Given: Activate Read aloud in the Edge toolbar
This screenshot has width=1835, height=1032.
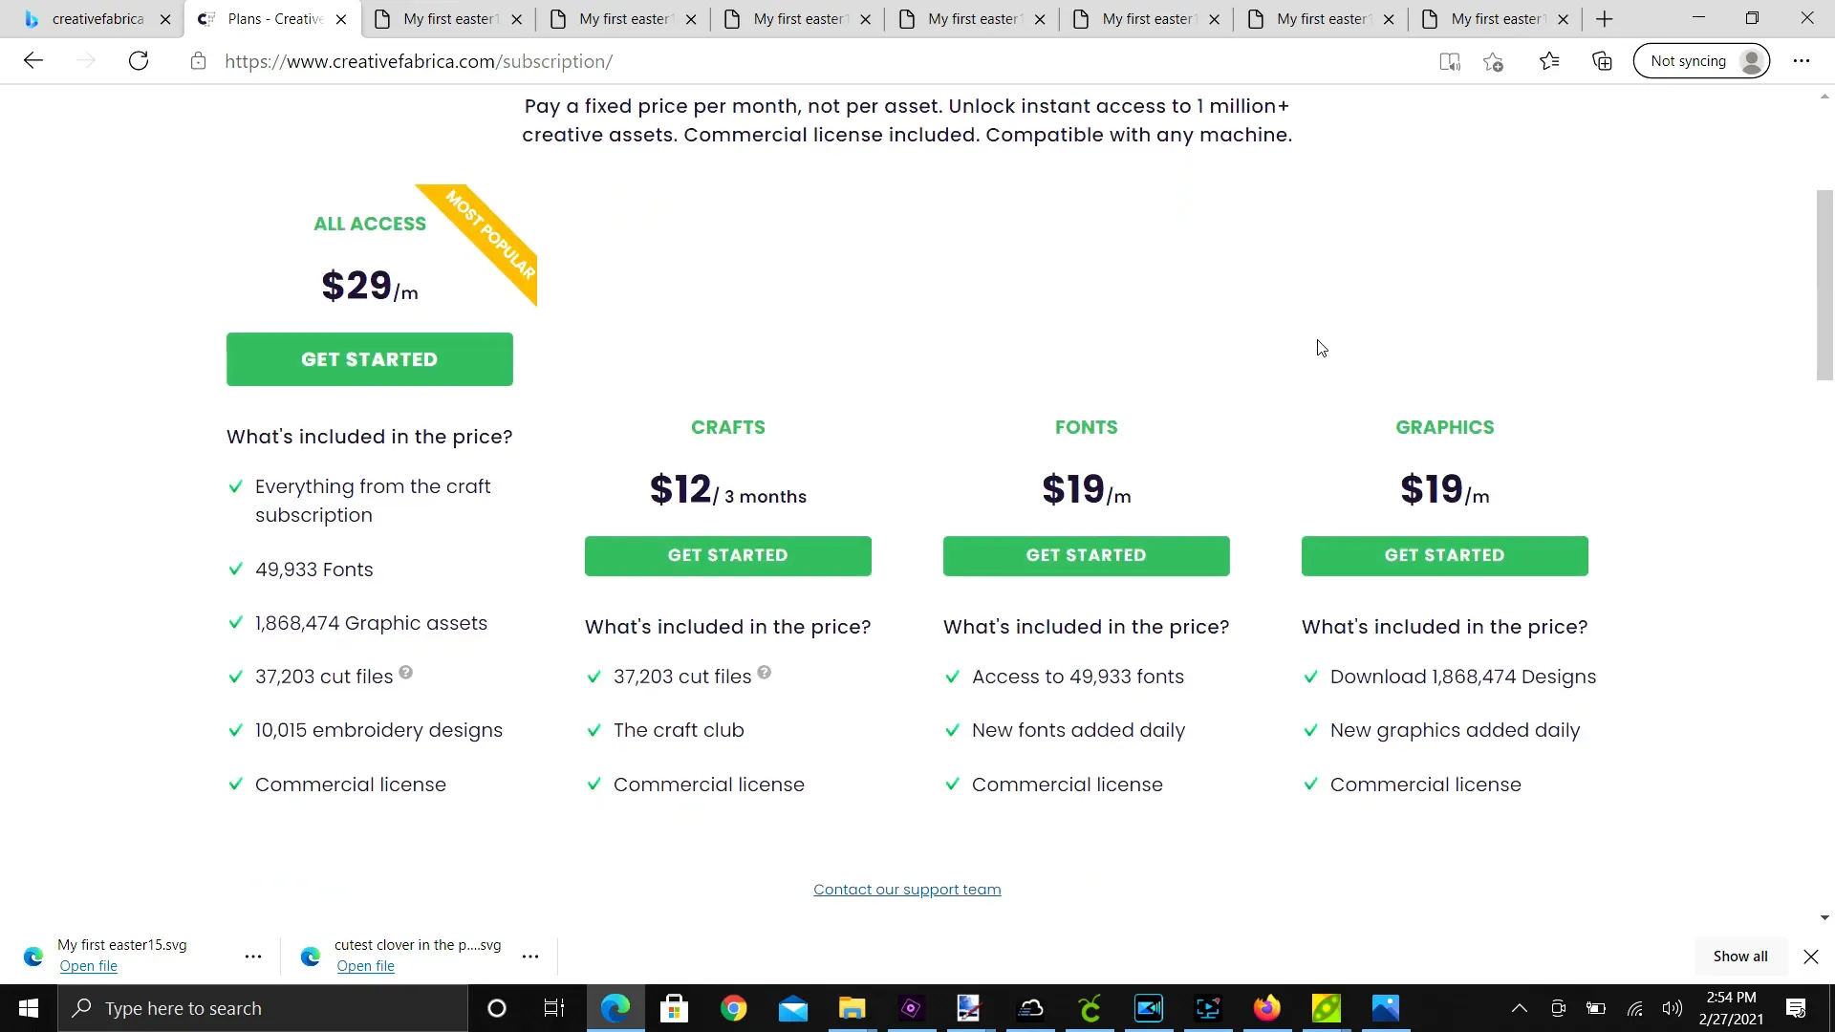Looking at the screenshot, I should click(1449, 61).
